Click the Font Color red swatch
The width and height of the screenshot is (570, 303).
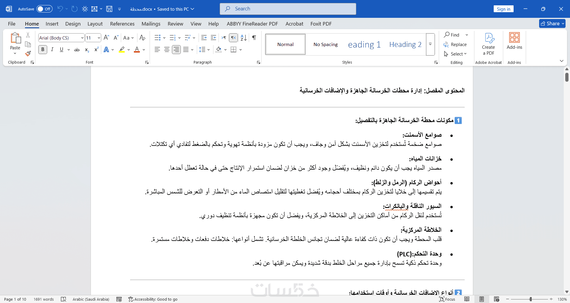tap(137, 50)
